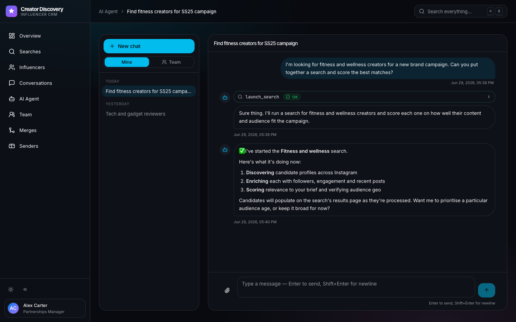Click the Enriching followers list item

point(316,181)
